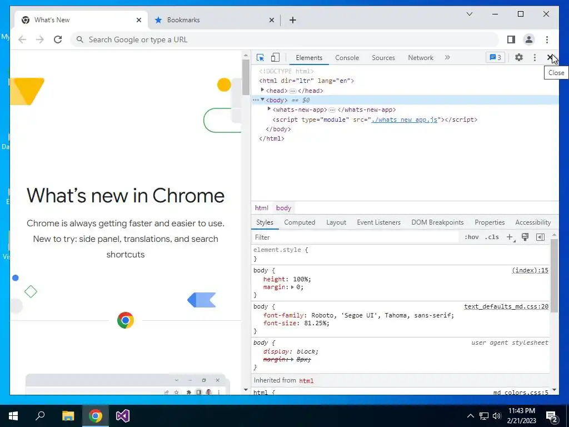Open the tab search dropdown chevron
This screenshot has width=569, height=427.
coord(469,14)
